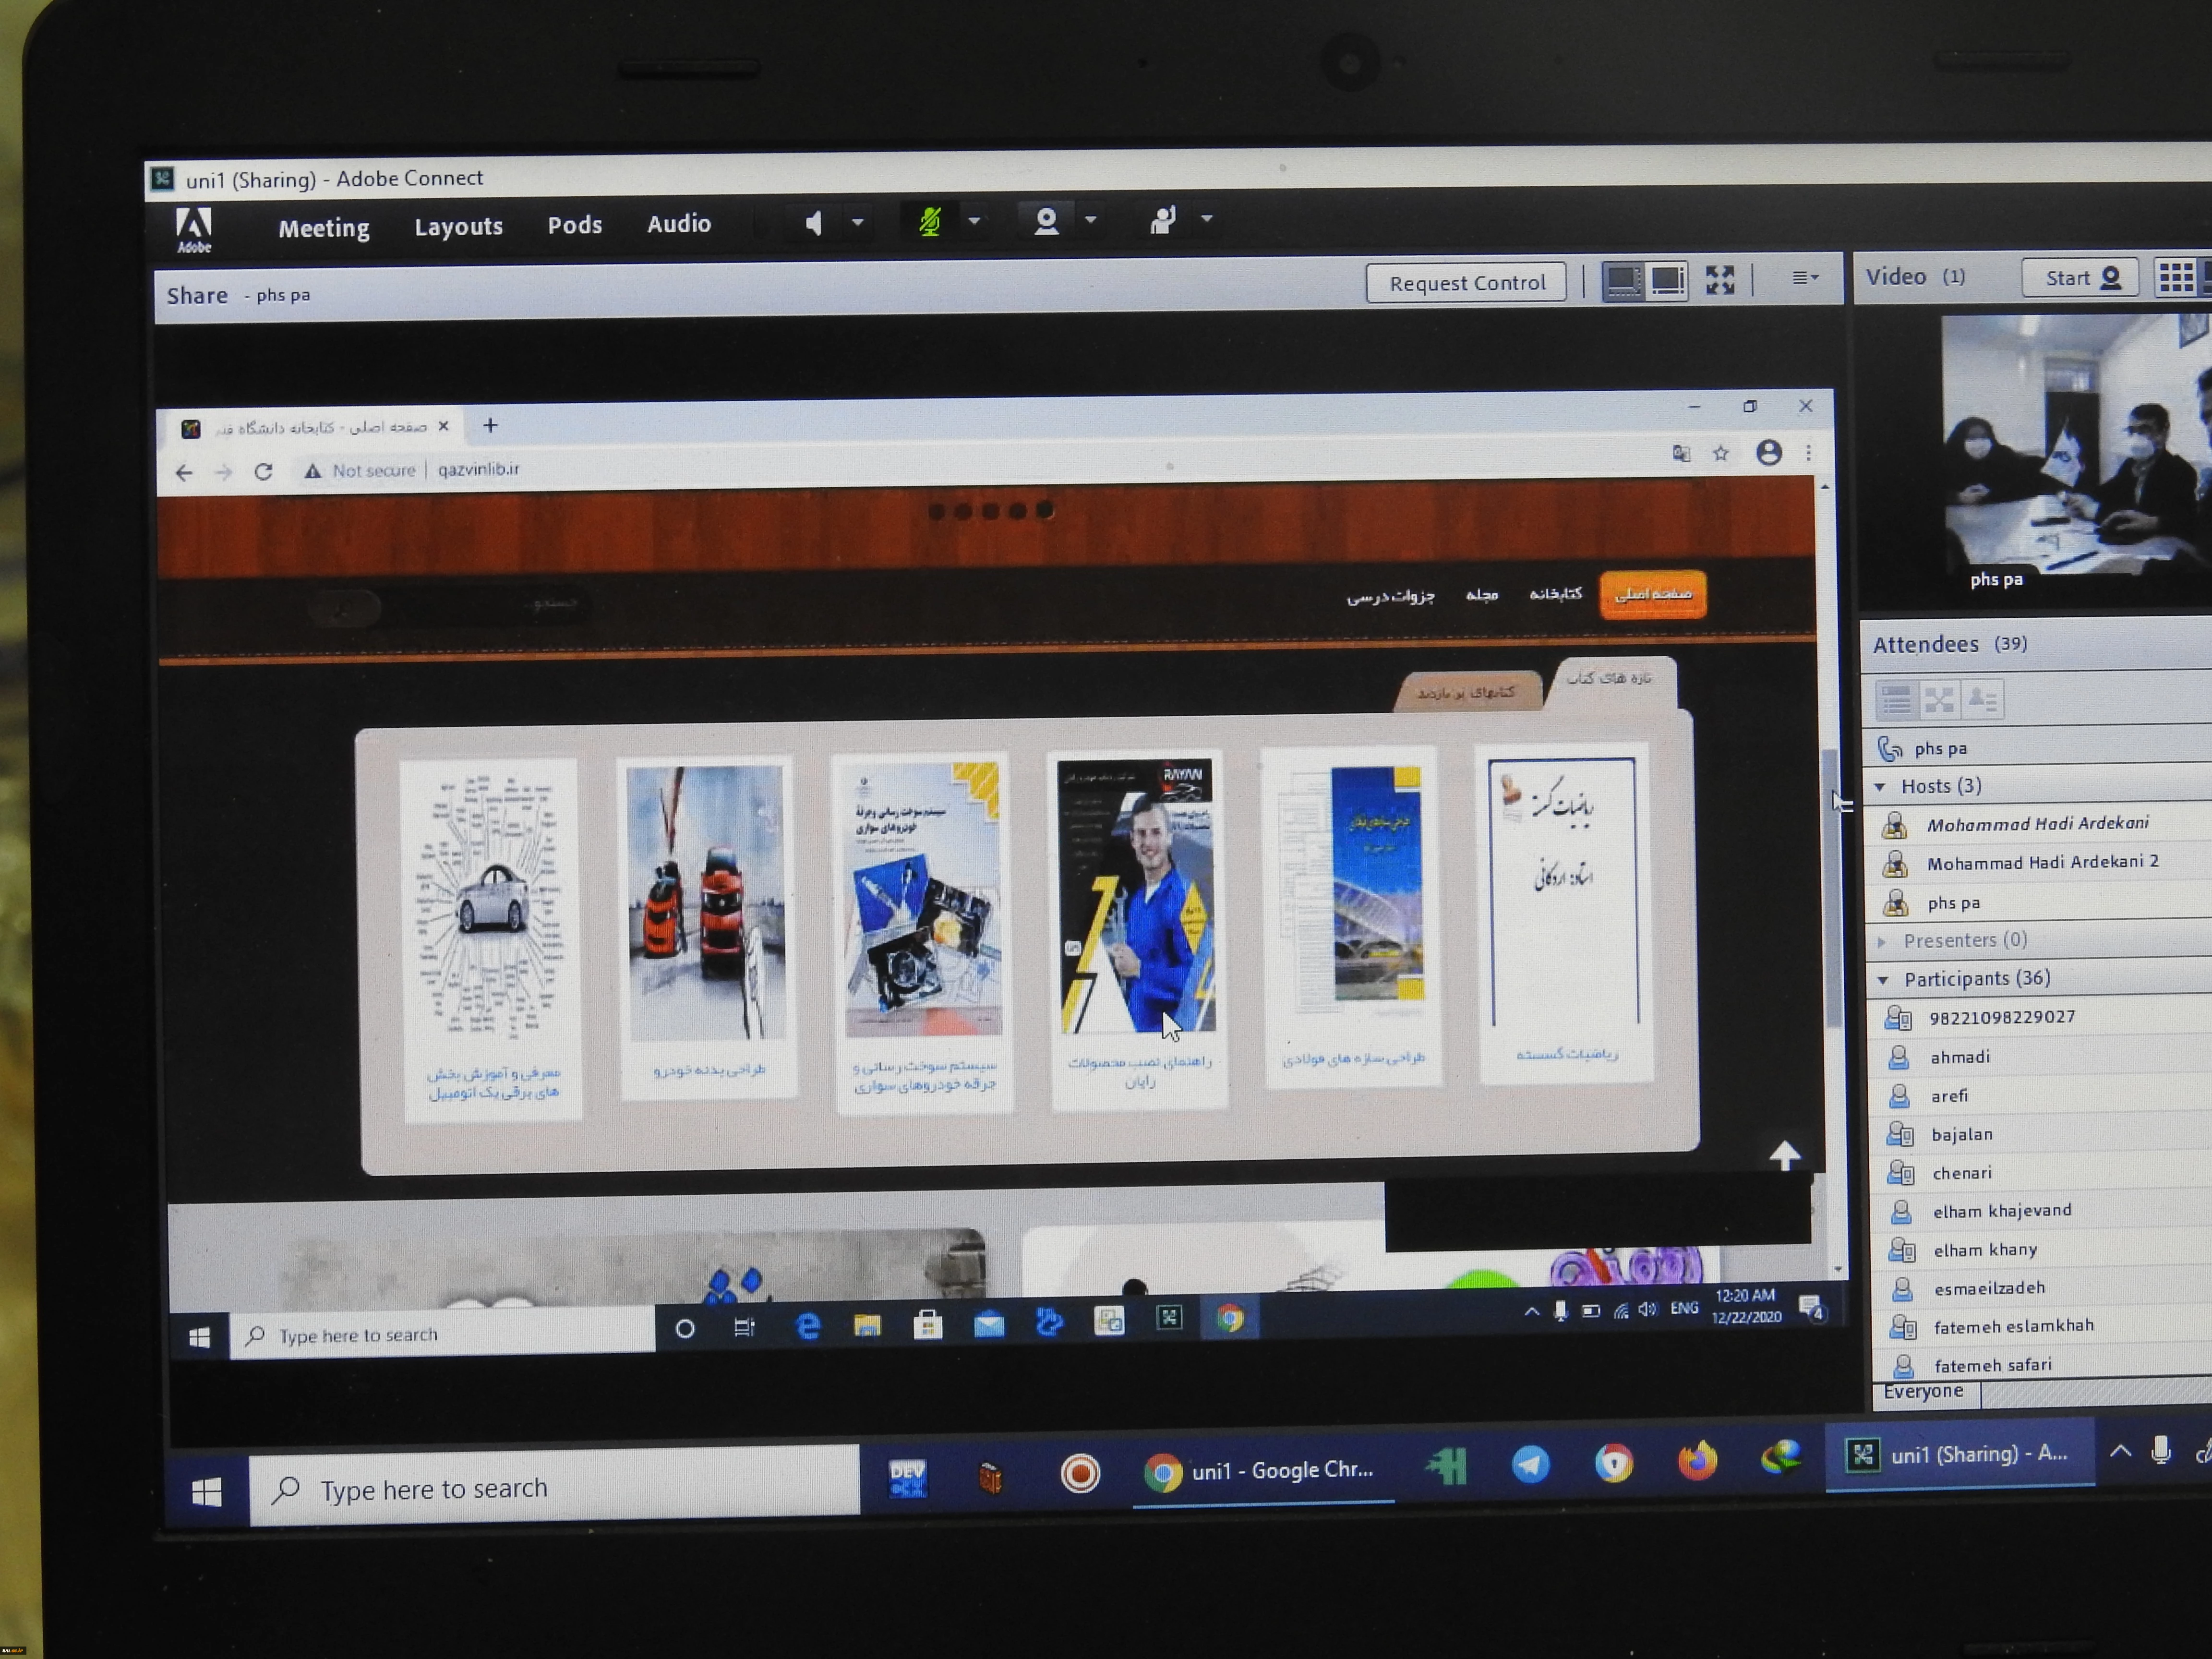This screenshot has height=1659, width=2212.
Task: Click the full screen share icon
Action: tap(1720, 280)
